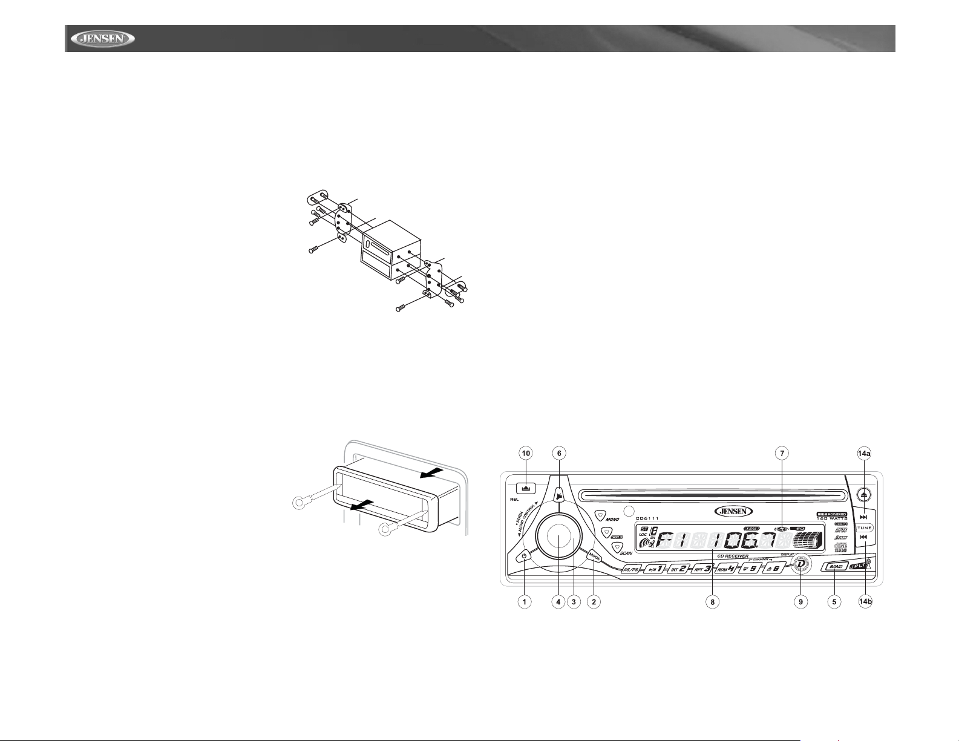Click the CD RECEIVER text below display
This screenshot has height=741, width=959.
tap(733, 556)
